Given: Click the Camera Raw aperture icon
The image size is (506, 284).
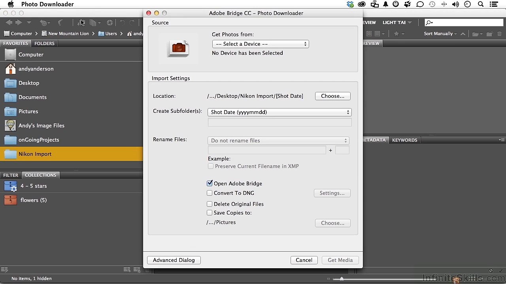Looking at the screenshot, I should [x=110, y=23].
